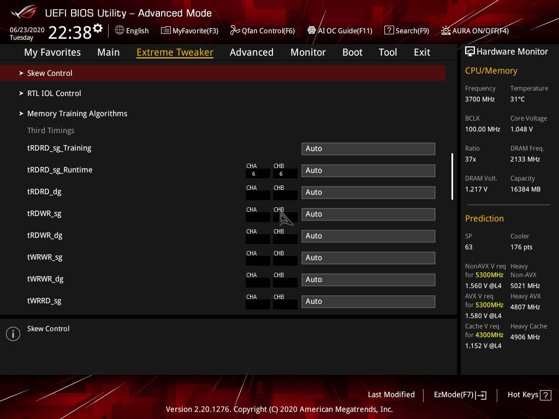Open the Tool tab
The image size is (559, 419).
[388, 52]
